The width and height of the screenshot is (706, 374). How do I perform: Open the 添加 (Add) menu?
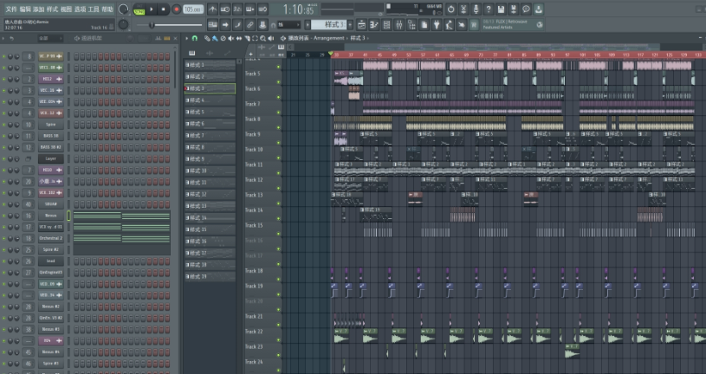(x=39, y=9)
